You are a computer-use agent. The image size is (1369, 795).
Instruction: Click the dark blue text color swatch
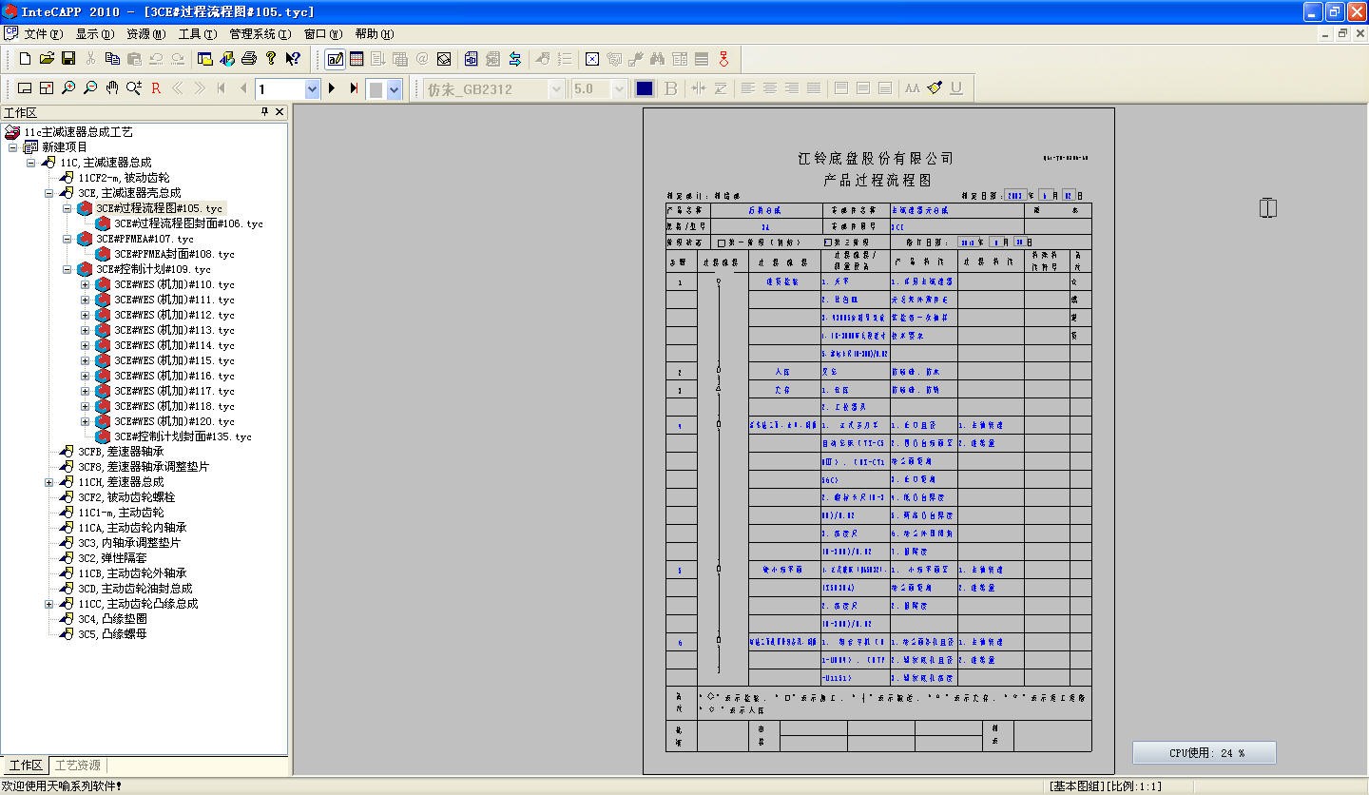pos(645,88)
